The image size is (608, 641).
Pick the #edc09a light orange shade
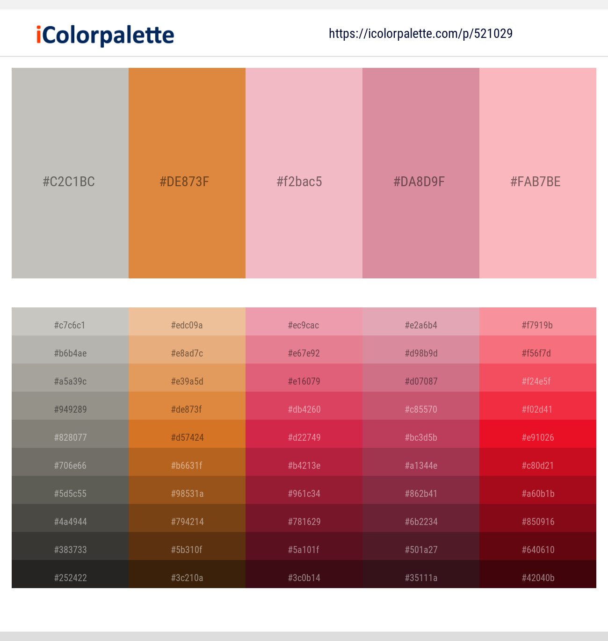pyautogui.click(x=187, y=321)
